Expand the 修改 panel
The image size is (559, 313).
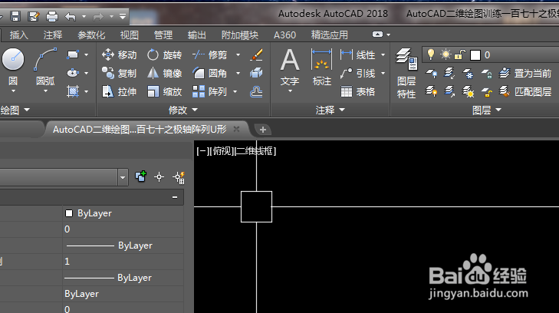[x=183, y=110]
